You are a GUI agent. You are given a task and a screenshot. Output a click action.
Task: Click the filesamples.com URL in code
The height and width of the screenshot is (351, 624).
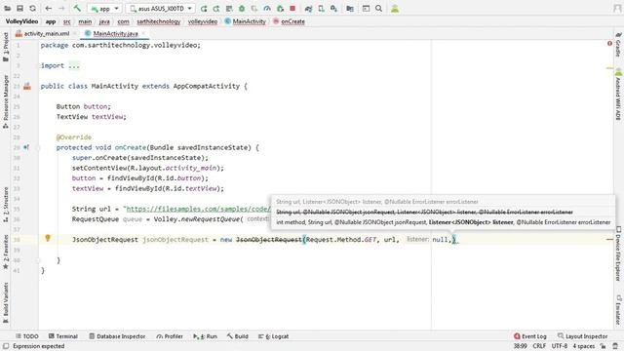(198, 209)
